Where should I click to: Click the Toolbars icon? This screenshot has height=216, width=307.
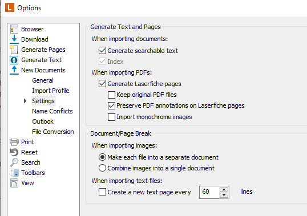point(14,173)
